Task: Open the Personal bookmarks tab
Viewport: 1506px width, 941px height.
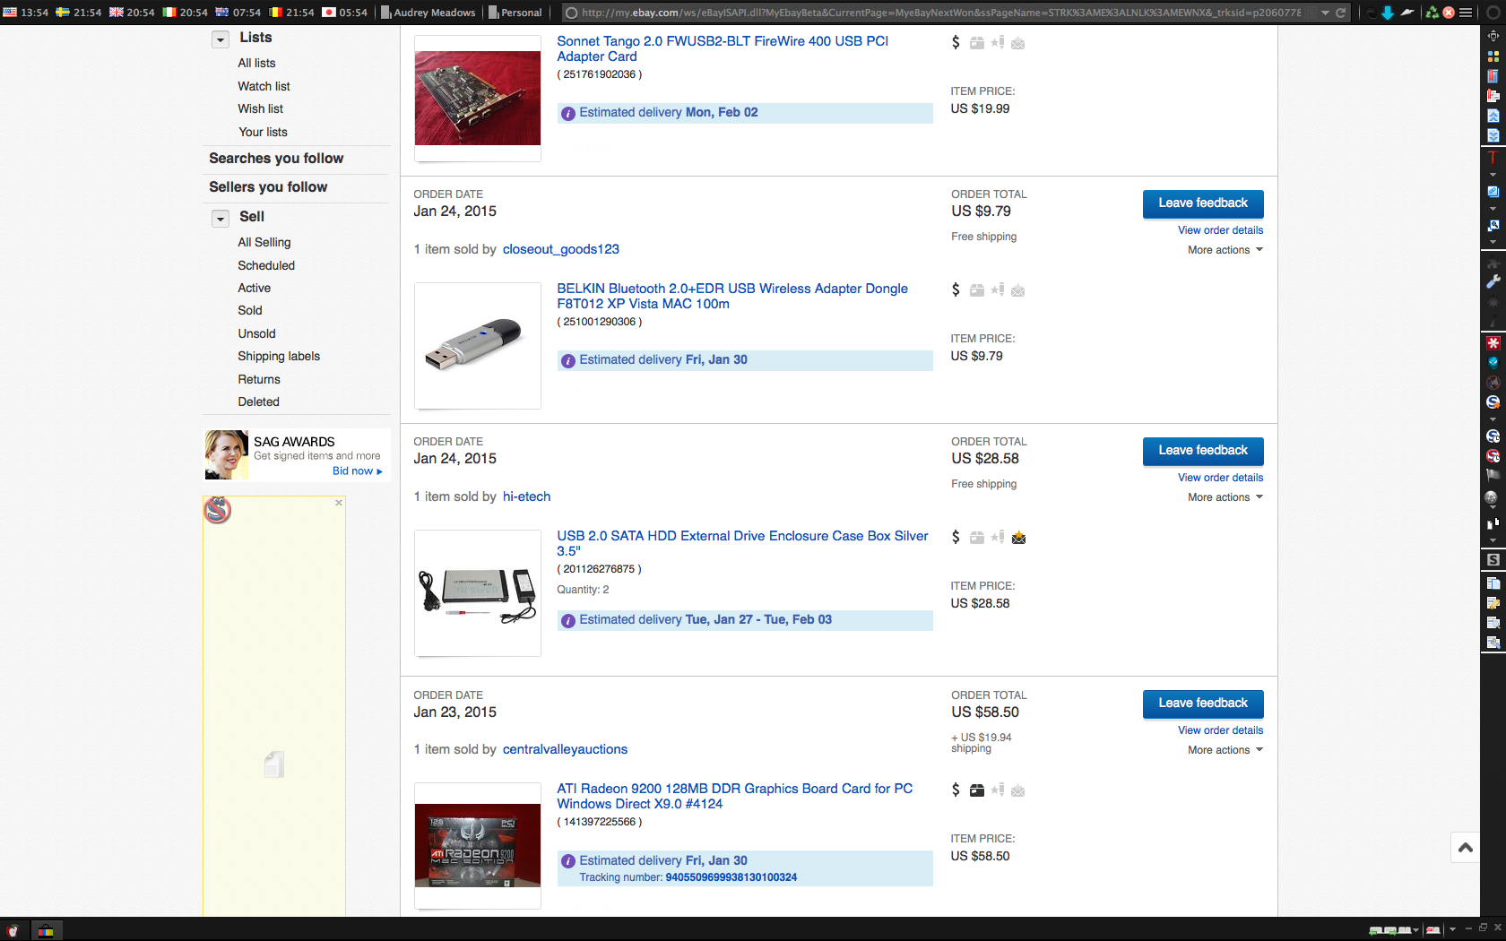Action: pyautogui.click(x=515, y=13)
